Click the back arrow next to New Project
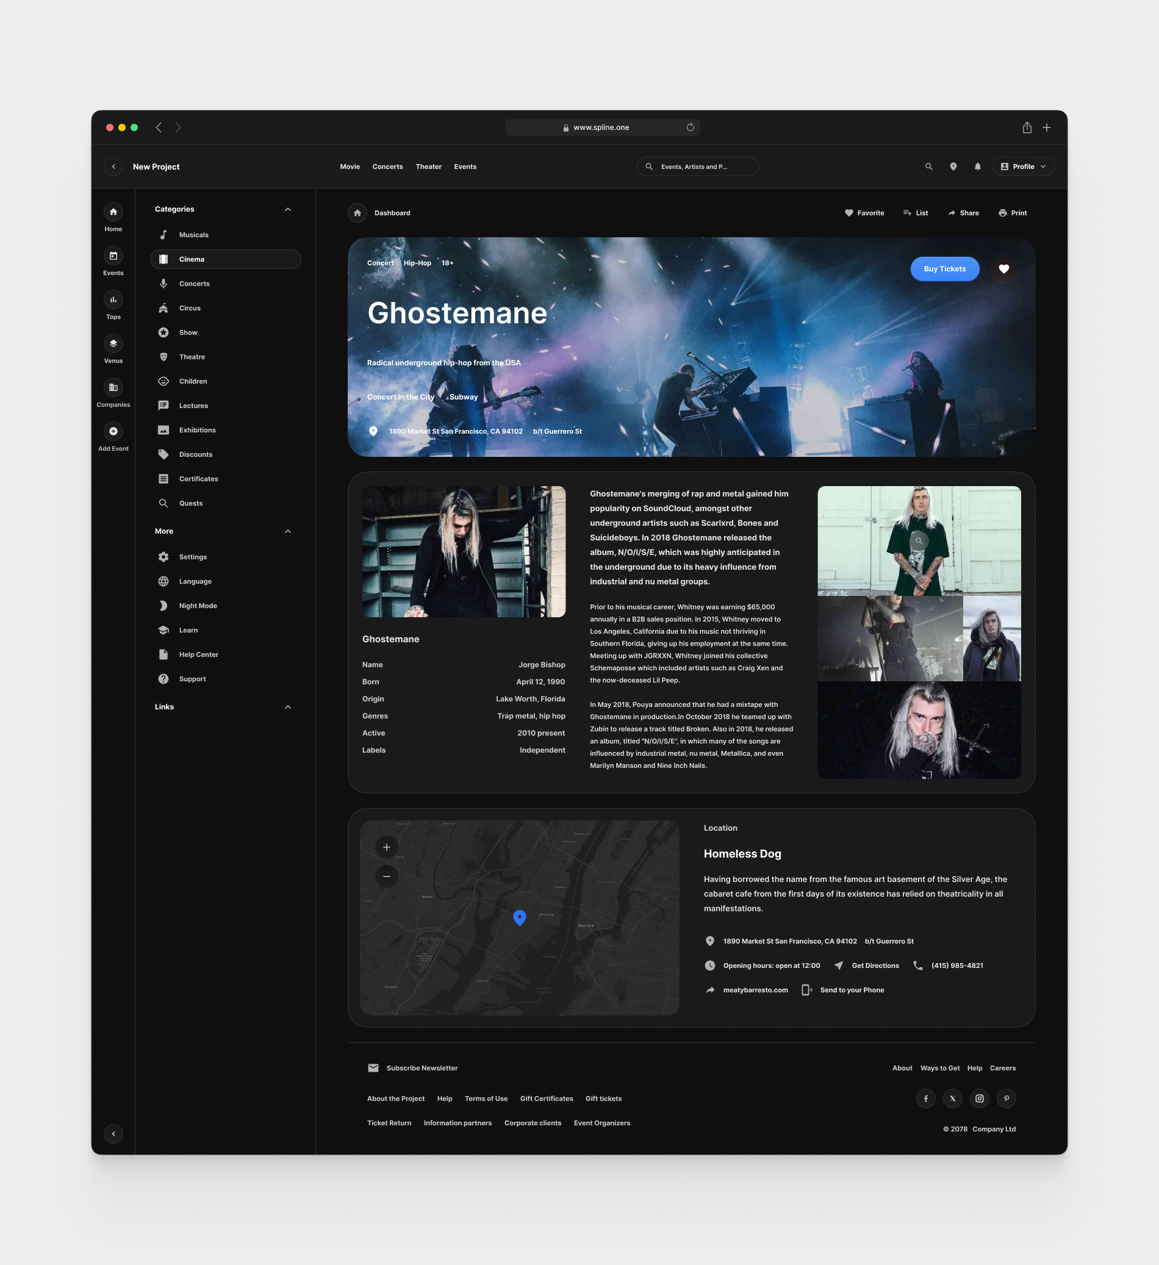The image size is (1159, 1265). pyautogui.click(x=113, y=167)
